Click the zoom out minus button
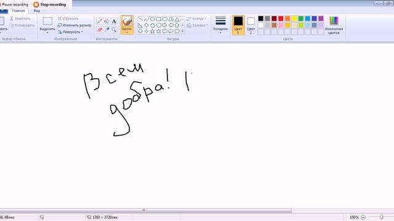394x221 pixels. click(363, 217)
